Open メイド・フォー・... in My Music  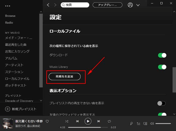tap(19, 38)
